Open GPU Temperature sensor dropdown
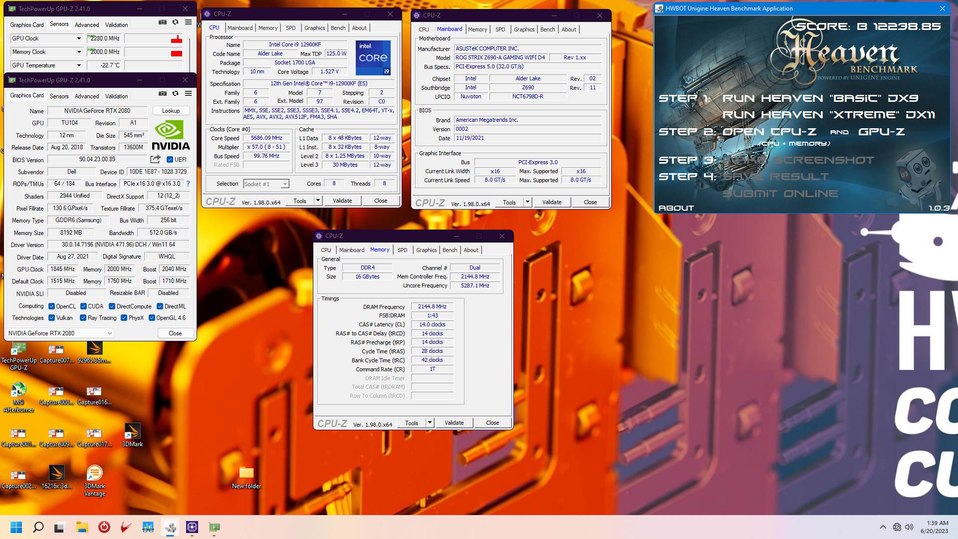Viewport: 958px width, 539px height. pos(79,65)
